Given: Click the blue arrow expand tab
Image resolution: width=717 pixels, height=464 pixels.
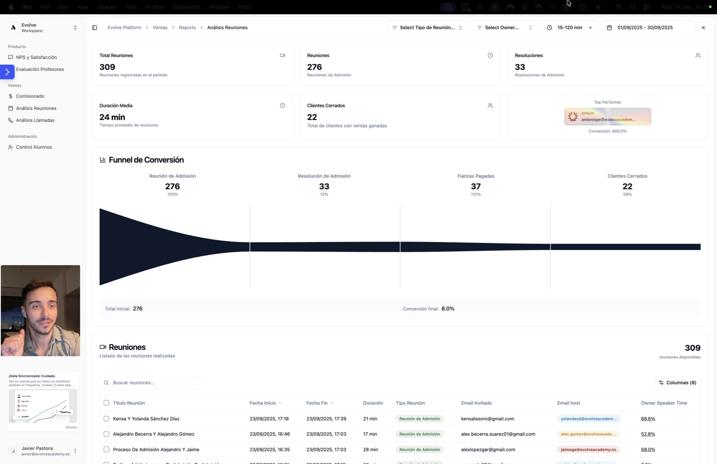Looking at the screenshot, I should click(x=7, y=72).
